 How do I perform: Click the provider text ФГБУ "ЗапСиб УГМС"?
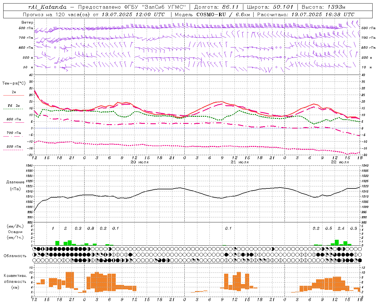(155, 7)
